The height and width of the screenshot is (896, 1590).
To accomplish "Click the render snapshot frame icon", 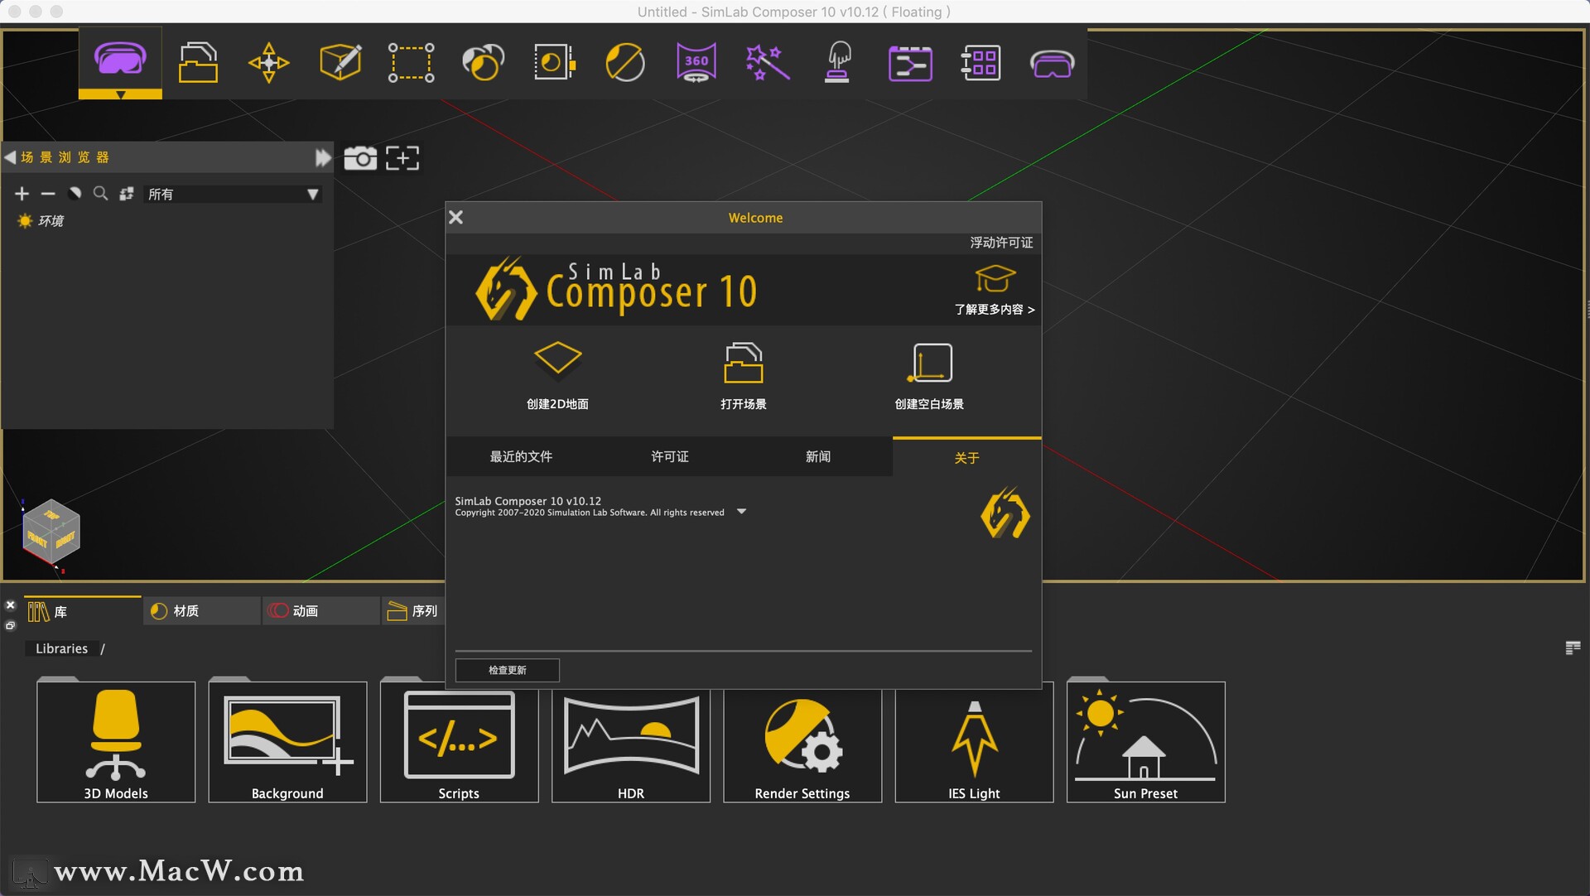I will 554,63.
